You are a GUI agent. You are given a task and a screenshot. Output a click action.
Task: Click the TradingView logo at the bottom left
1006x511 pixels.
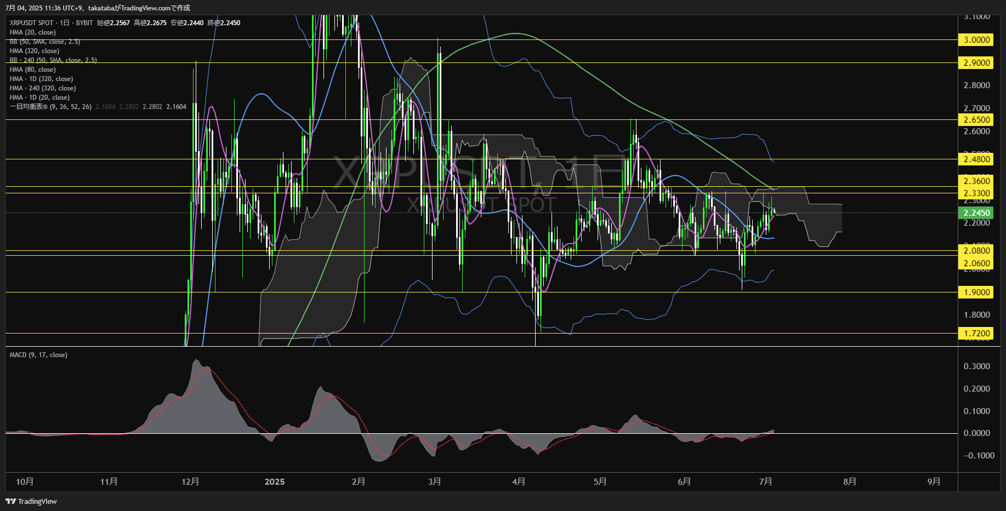[x=31, y=501]
